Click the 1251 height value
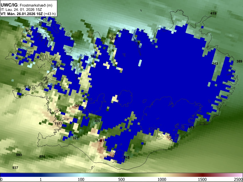Viewport: 243px width, 182px height. click(x=78, y=106)
